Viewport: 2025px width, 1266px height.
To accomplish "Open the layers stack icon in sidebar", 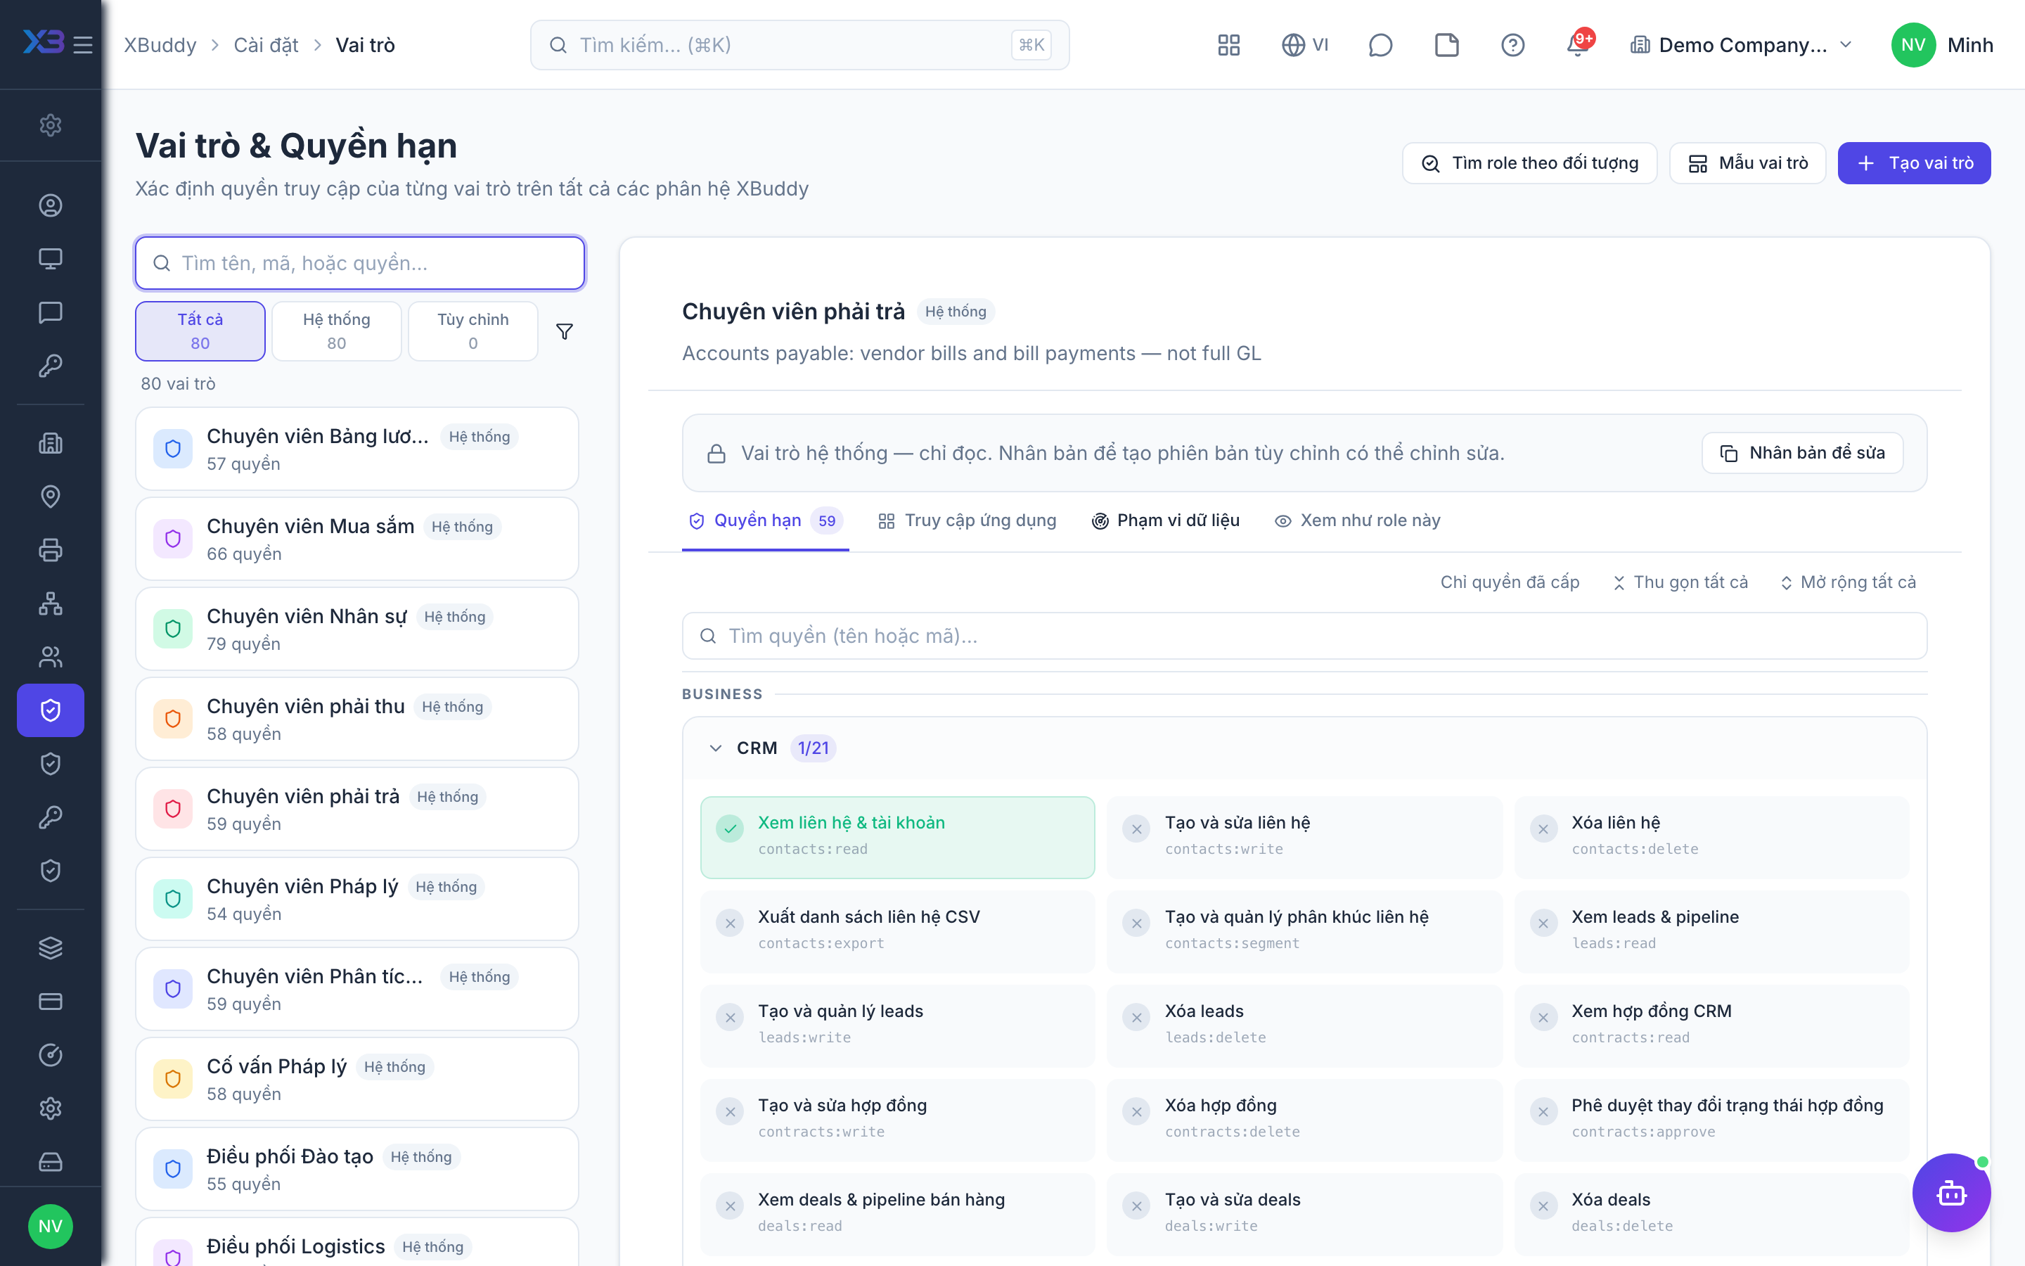I will pos(50,948).
